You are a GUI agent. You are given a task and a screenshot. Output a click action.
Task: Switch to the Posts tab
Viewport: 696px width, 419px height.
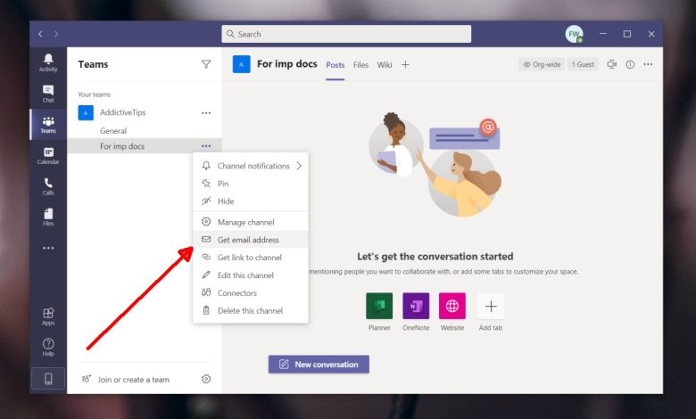click(x=336, y=65)
